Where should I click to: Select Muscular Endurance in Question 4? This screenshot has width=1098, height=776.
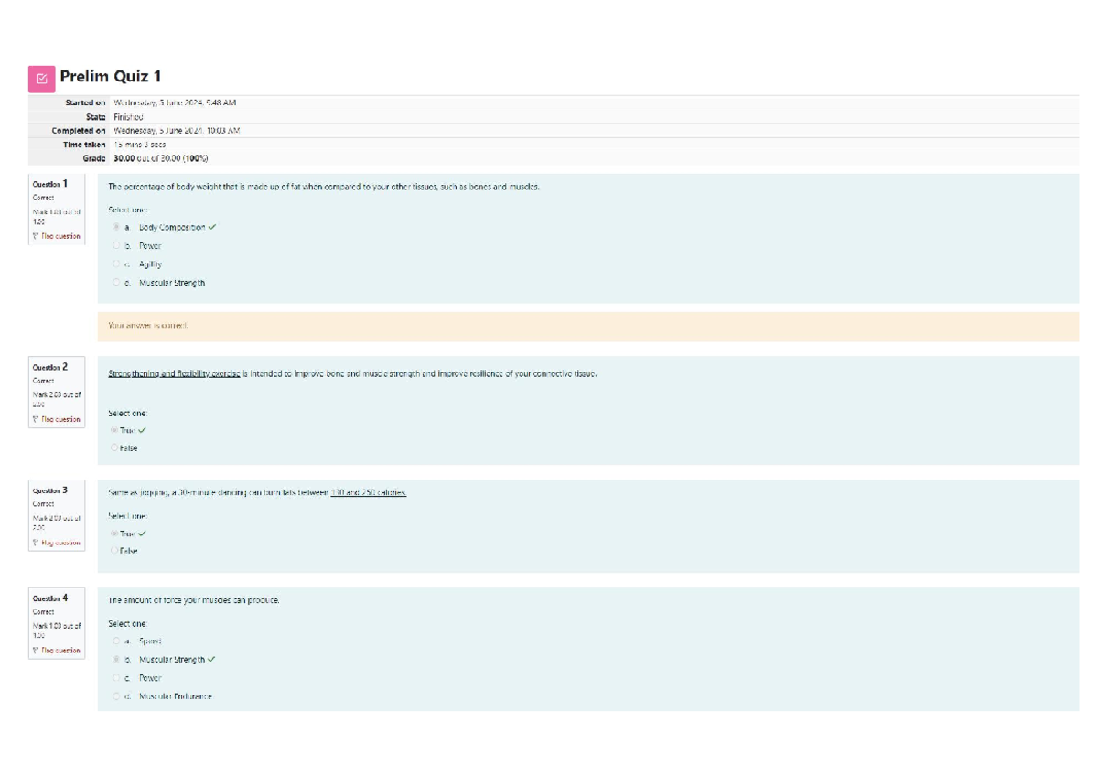(x=116, y=696)
